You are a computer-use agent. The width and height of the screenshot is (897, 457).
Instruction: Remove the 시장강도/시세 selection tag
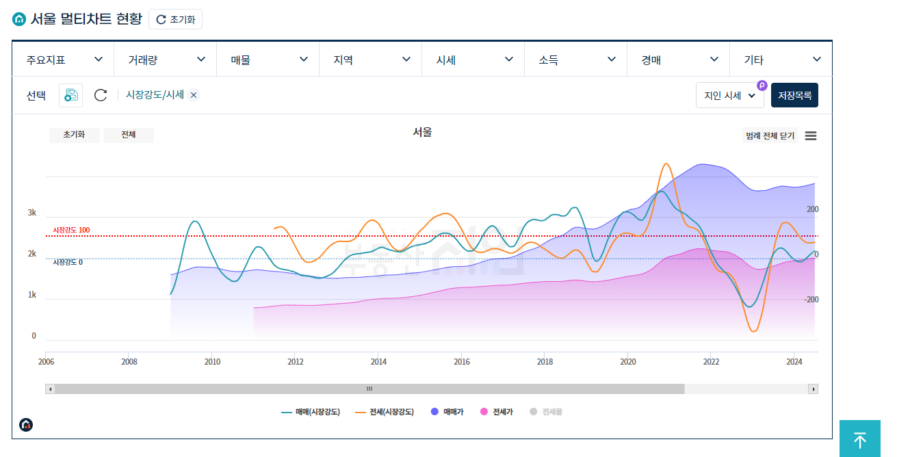tap(194, 95)
